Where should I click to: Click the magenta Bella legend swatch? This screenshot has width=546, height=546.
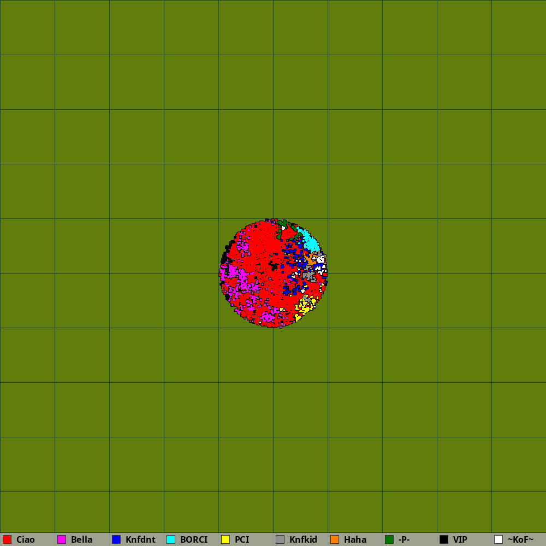coord(62,539)
